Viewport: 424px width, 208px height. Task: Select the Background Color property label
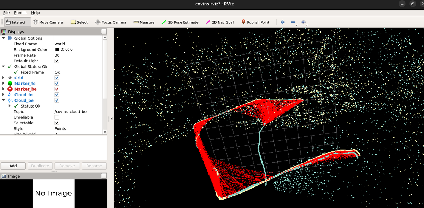click(x=30, y=49)
